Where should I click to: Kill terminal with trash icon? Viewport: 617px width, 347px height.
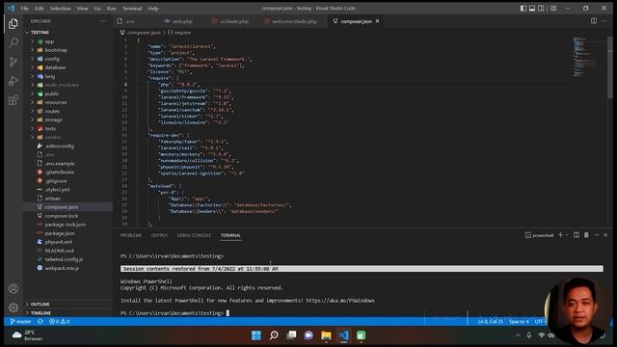pos(586,235)
